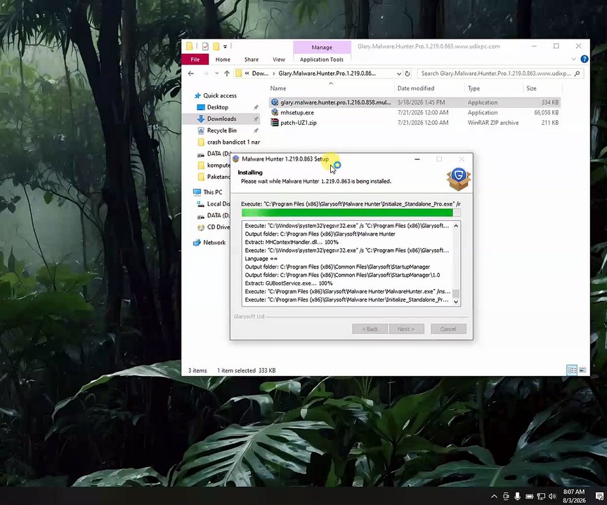Unpin Downloads using its pin icon

[x=256, y=119]
